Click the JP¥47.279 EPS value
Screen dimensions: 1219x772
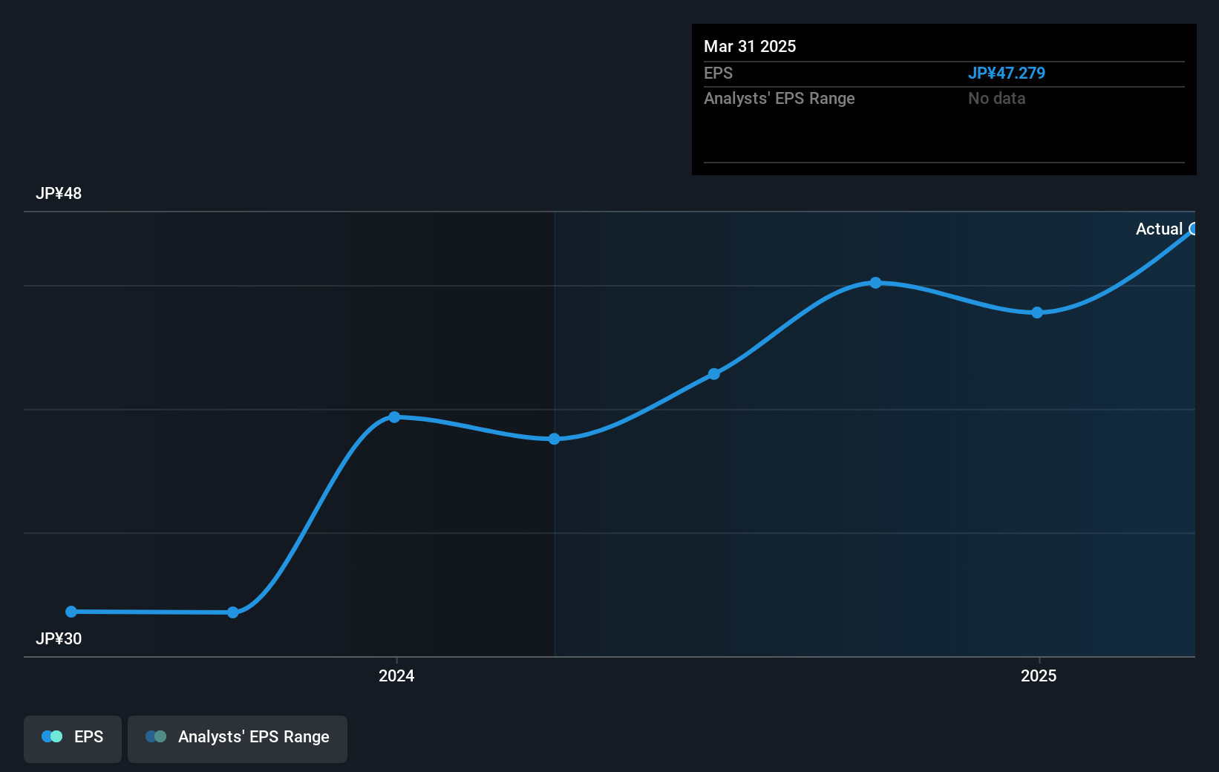tap(1007, 73)
